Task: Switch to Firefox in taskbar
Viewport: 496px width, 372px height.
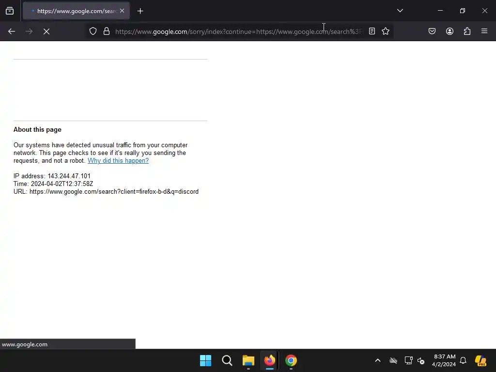Action: (269, 360)
